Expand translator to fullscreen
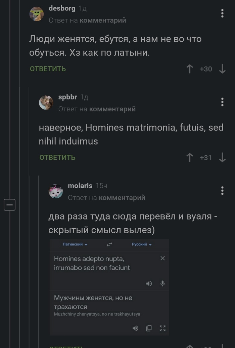Image resolution: width=235 pixels, height=348 pixels. (x=163, y=328)
